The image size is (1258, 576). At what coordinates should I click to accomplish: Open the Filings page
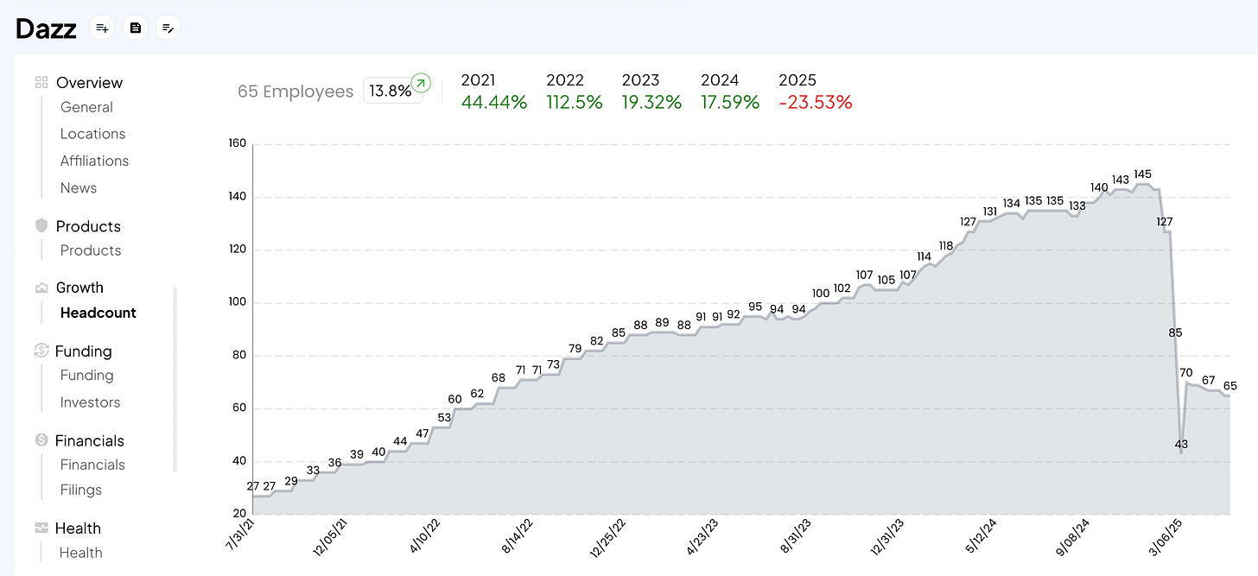[x=81, y=490]
